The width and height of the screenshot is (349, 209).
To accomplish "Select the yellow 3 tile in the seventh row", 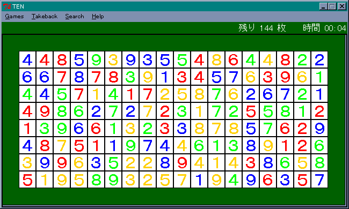I will tap(27, 162).
